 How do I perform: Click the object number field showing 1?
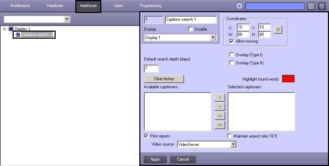pos(153,20)
